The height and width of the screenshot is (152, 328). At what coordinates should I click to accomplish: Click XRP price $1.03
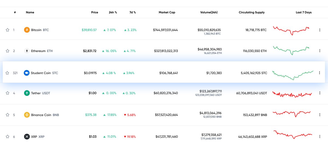click(x=92, y=137)
